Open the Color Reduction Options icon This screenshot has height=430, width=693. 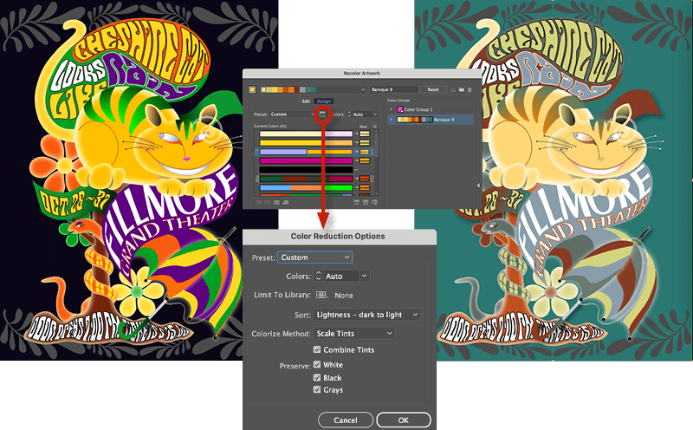tap(321, 114)
